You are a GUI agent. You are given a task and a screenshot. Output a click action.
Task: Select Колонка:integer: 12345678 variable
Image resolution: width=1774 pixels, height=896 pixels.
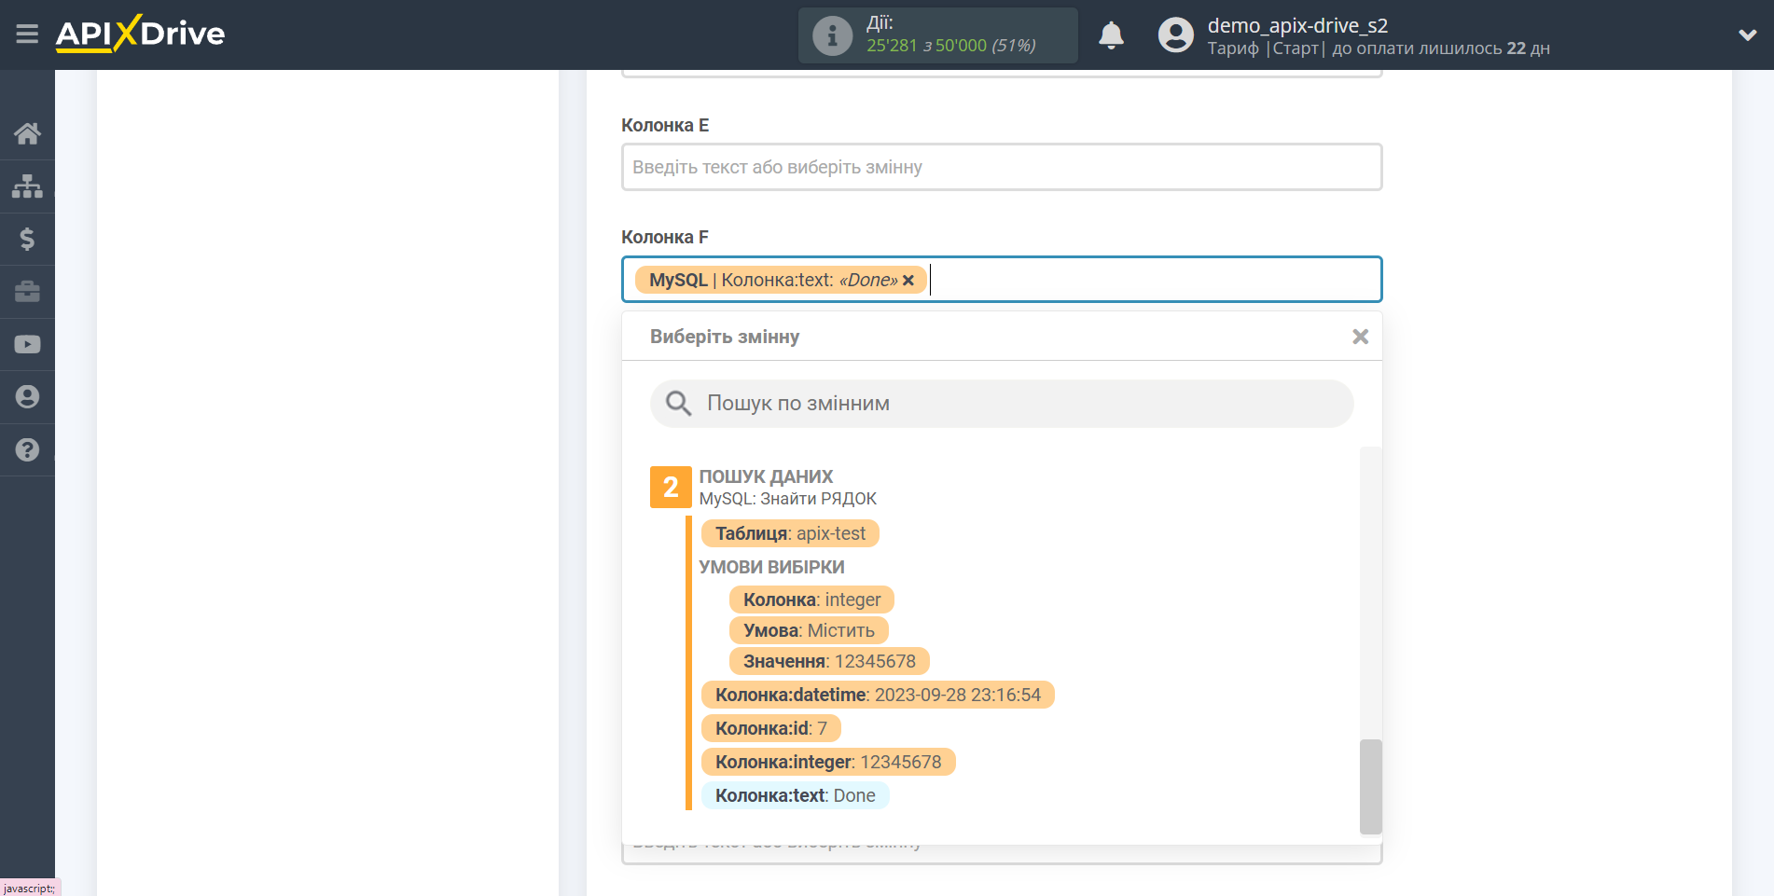[x=828, y=762]
